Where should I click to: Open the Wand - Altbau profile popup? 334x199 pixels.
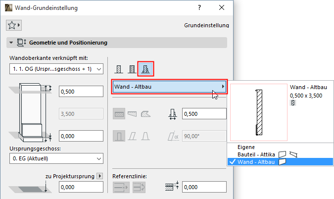point(170,87)
